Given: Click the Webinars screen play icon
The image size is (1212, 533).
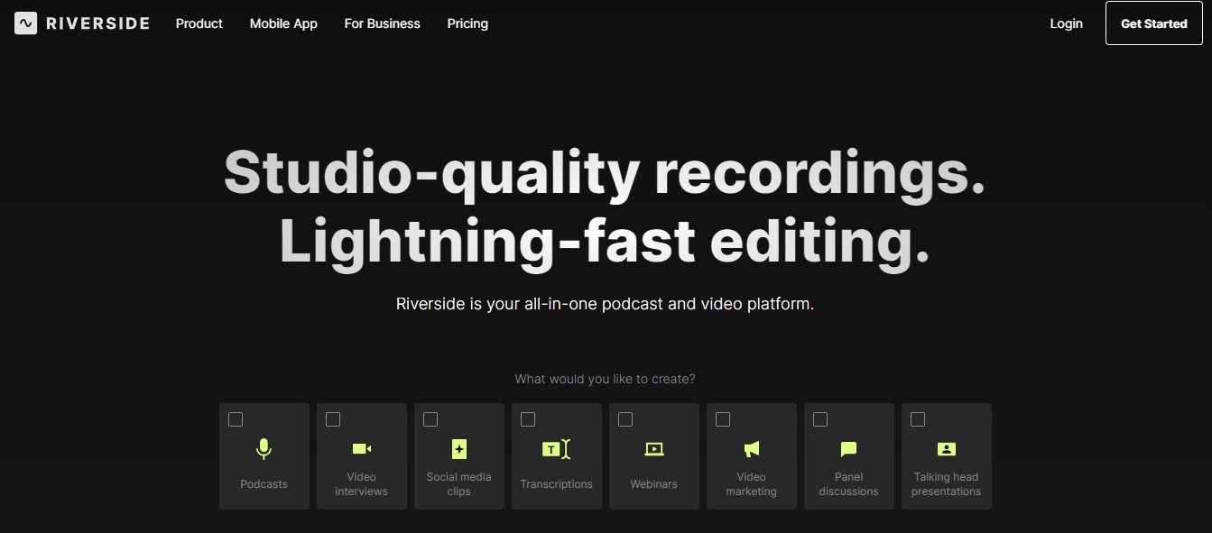Looking at the screenshot, I should 653,448.
